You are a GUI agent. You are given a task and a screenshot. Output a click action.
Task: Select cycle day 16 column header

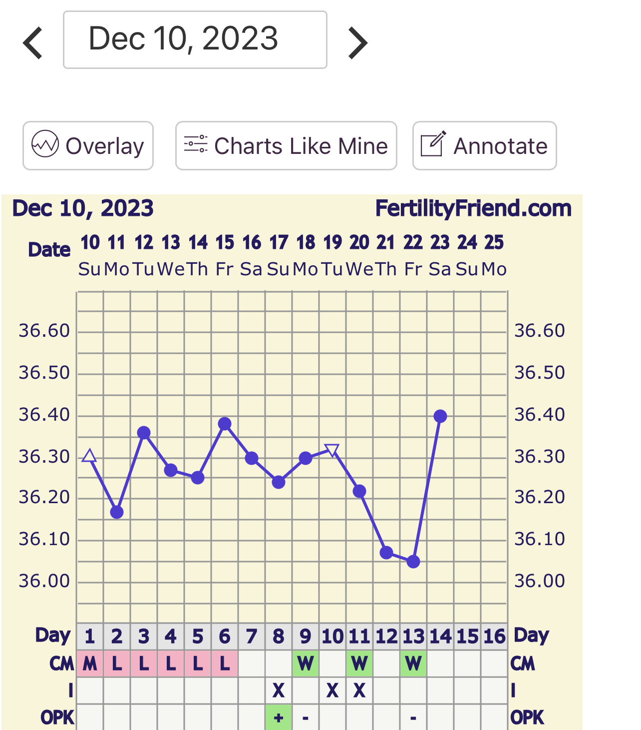[494, 637]
